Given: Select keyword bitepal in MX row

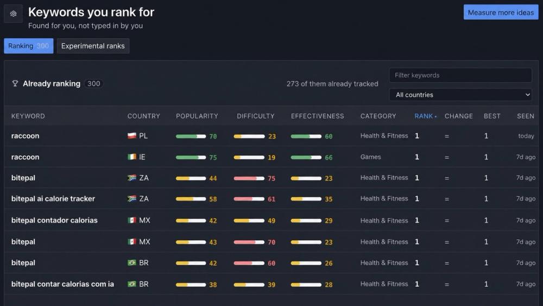Looking at the screenshot, I should pos(23,241).
